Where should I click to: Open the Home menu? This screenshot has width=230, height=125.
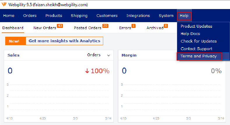click(9, 15)
